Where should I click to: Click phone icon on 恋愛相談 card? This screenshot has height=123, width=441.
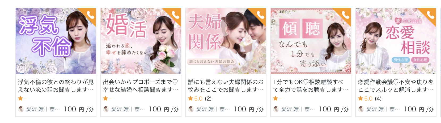tap(431, 15)
